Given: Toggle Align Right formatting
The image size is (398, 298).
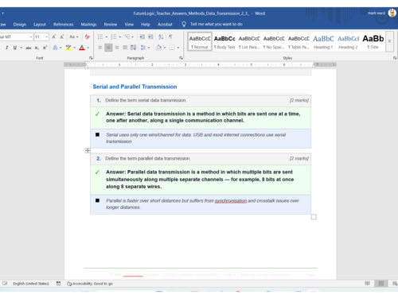Looking at the screenshot, I should [x=117, y=48].
